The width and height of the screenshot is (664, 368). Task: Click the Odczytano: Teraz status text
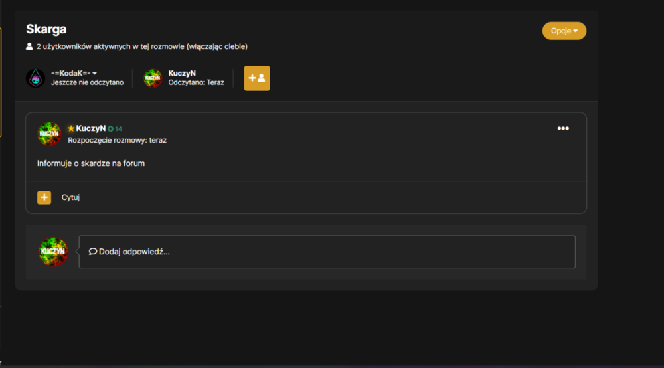(196, 82)
